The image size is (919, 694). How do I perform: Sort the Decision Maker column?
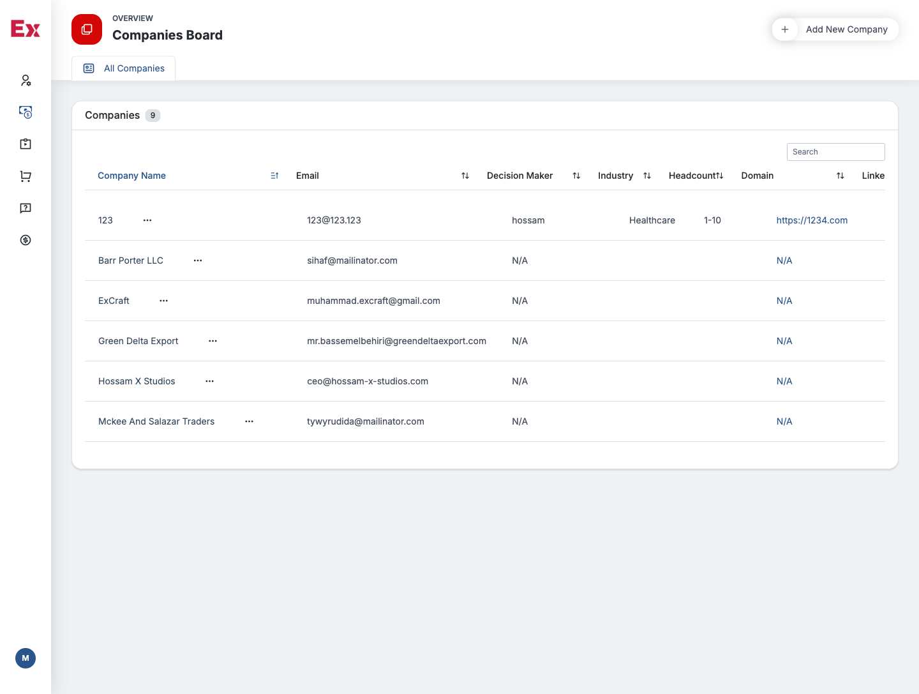[x=576, y=176]
